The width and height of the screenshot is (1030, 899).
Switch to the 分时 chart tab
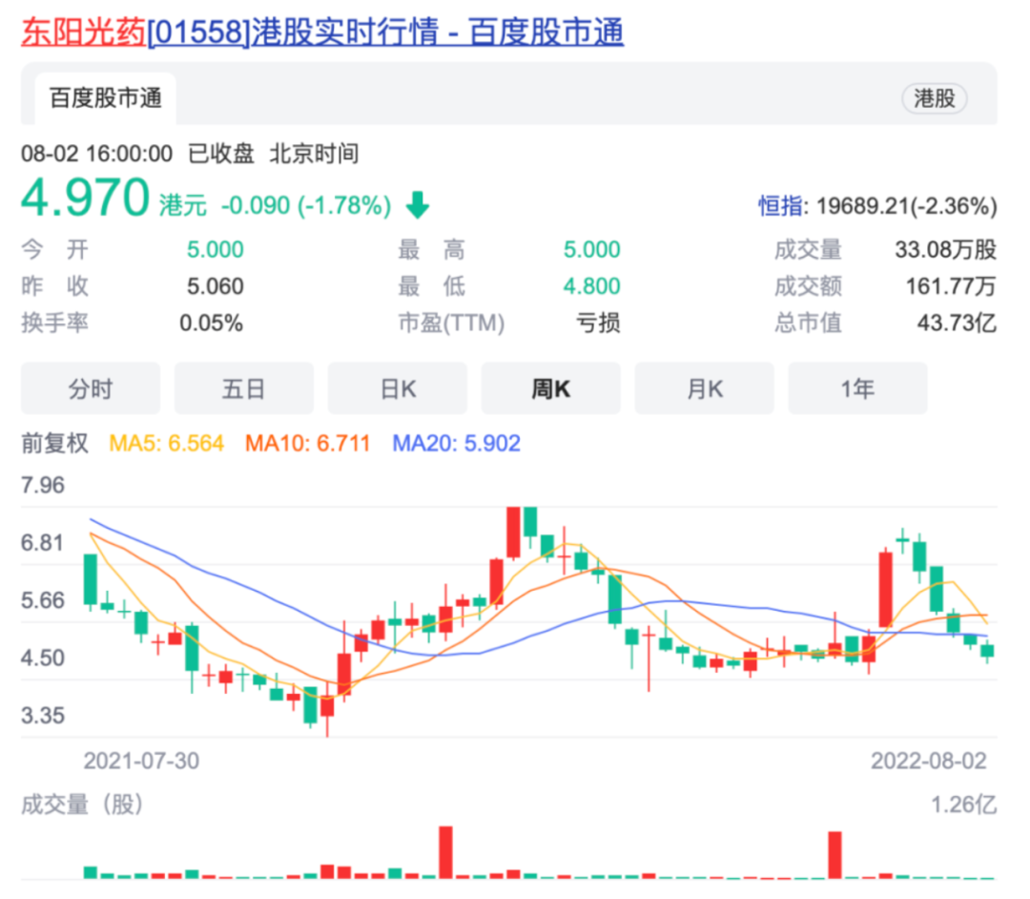point(91,388)
